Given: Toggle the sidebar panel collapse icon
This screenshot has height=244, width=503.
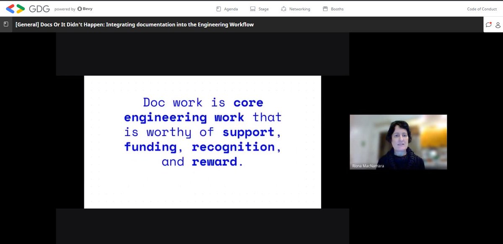Looking at the screenshot, I should [x=5, y=24].
